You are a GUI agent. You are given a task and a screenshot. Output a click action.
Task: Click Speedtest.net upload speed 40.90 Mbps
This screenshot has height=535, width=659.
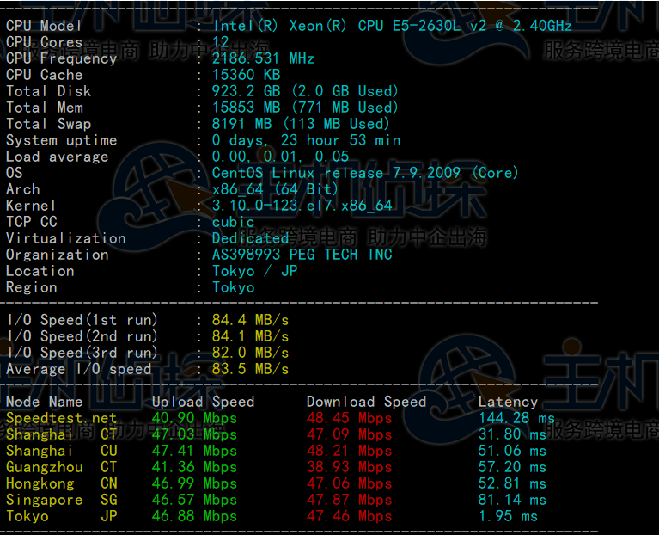[194, 419]
